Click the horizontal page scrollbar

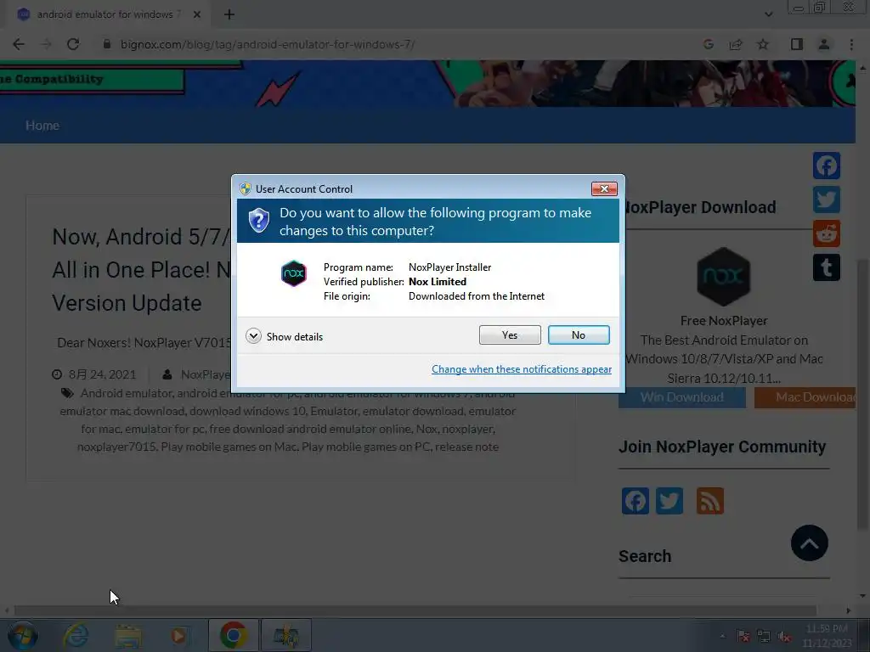[x=415, y=610]
